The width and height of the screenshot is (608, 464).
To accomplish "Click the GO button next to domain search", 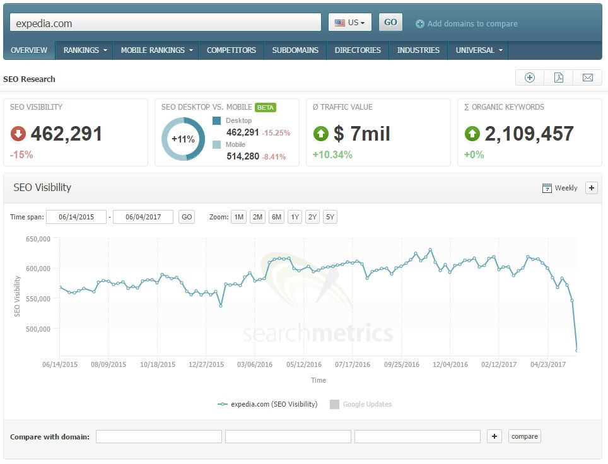I will coord(390,23).
